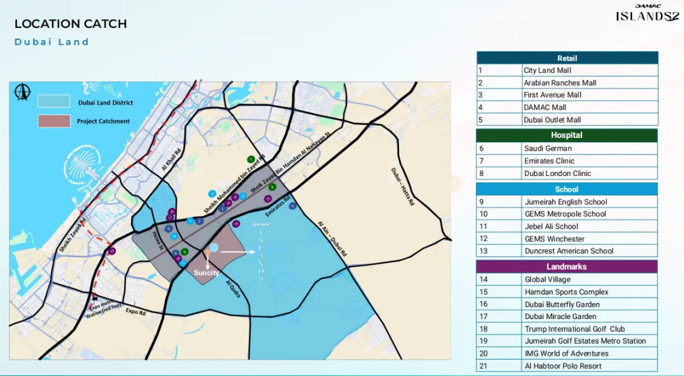Image resolution: width=684 pixels, height=376 pixels.
Task: Click the Expo metro station train icon
Action: coord(94,298)
